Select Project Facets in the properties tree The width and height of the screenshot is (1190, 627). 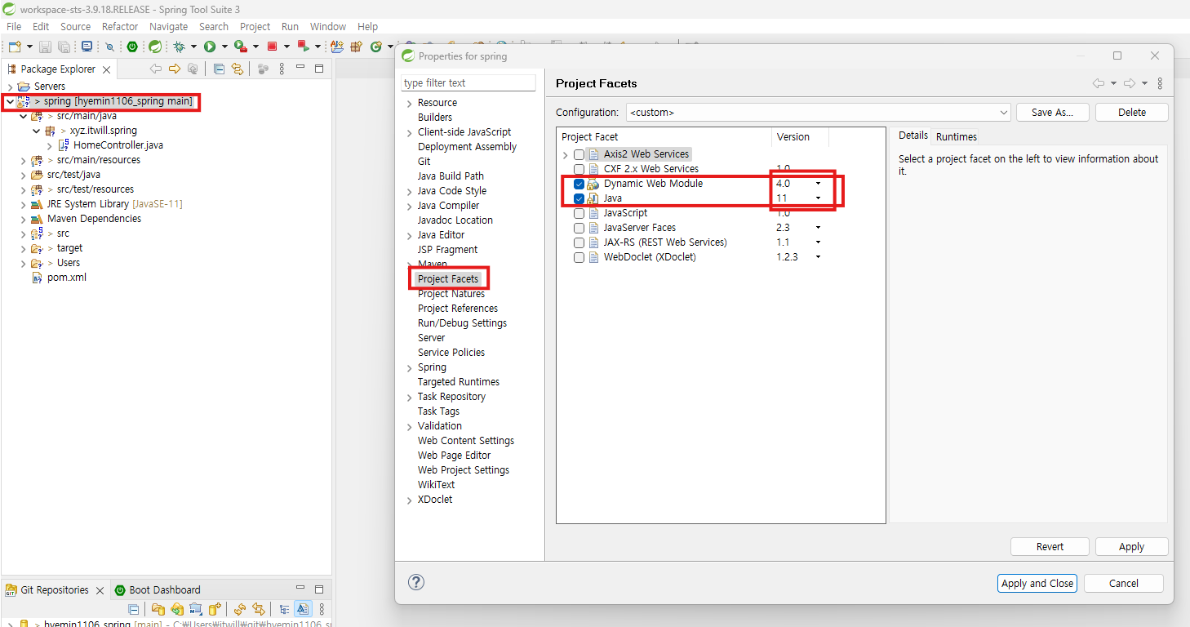448,279
